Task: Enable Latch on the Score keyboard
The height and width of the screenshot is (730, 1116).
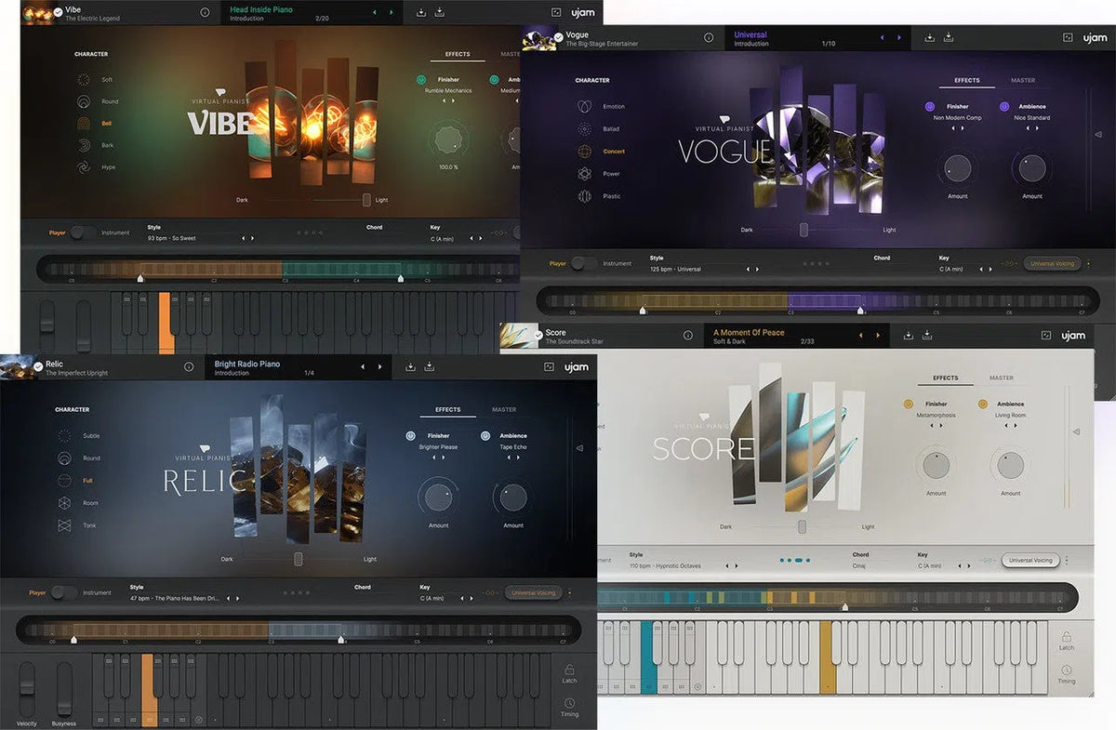Action: pyautogui.click(x=1066, y=642)
